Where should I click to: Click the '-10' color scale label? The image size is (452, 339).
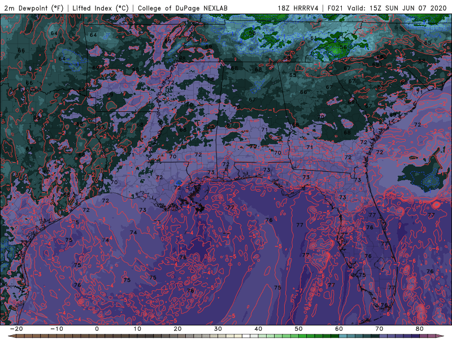tap(56, 329)
